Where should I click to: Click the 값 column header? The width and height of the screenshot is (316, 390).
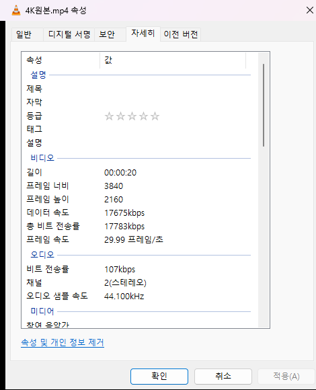[x=173, y=60]
